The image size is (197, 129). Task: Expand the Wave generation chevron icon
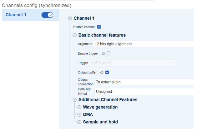[79, 107]
